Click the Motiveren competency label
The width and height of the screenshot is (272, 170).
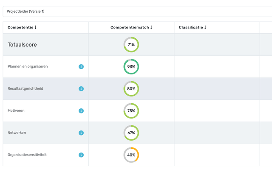click(16, 110)
